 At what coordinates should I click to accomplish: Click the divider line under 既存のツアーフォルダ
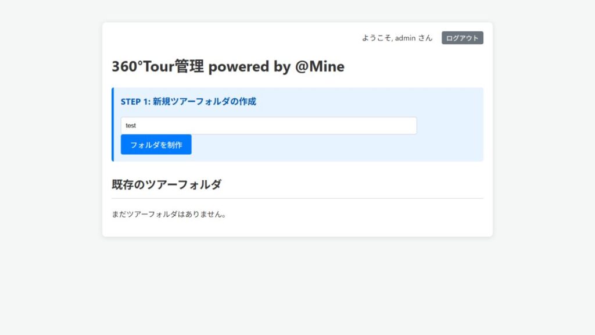[297, 198]
